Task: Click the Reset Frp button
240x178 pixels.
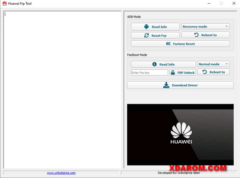Action: tap(155, 35)
